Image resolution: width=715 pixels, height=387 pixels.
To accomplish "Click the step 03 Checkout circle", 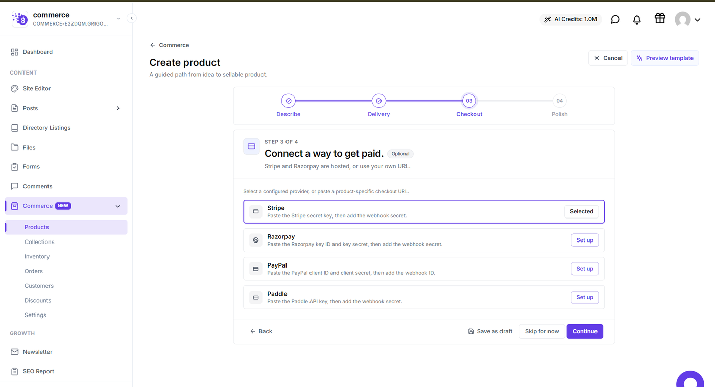I will click(x=469, y=101).
